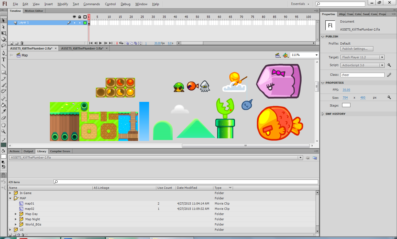Click the Swap Colors icon in toolbar
This screenshot has width=397, height=239.
(3, 167)
